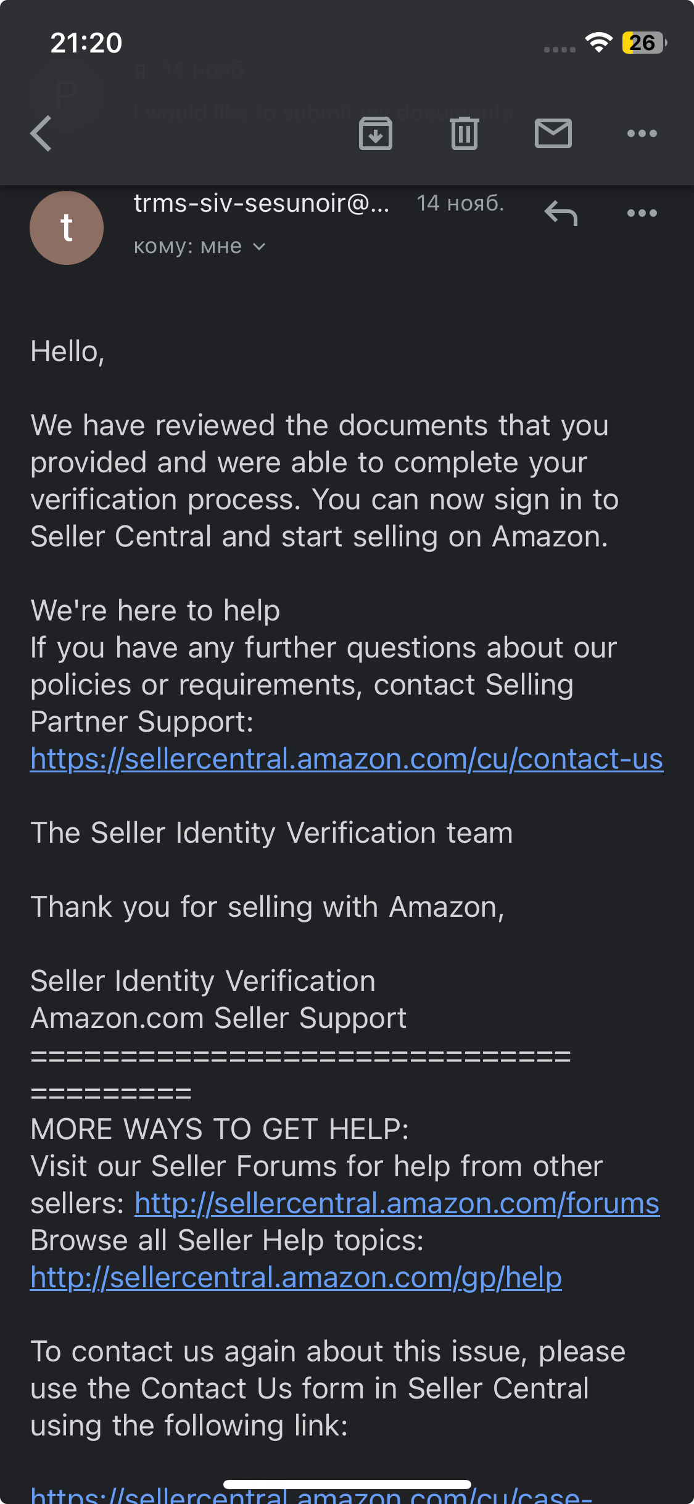
Task: Open the message three-dots options menu
Action: 642,213
